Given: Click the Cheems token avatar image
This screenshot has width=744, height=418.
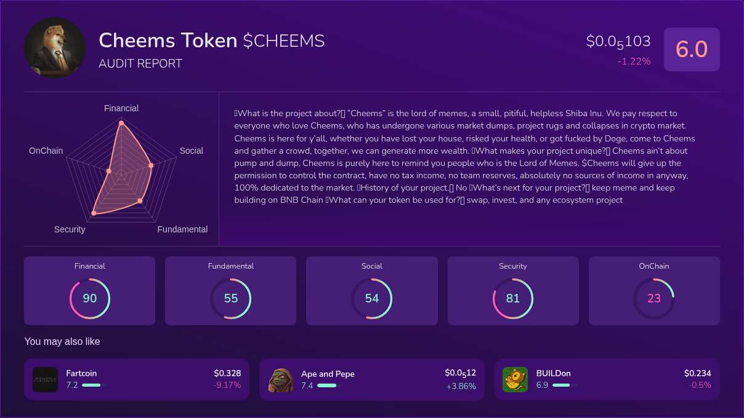Looking at the screenshot, I should click(x=55, y=48).
